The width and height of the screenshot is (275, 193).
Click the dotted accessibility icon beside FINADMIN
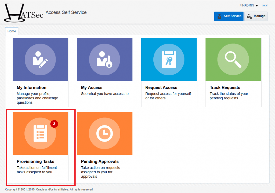(x=265, y=5)
